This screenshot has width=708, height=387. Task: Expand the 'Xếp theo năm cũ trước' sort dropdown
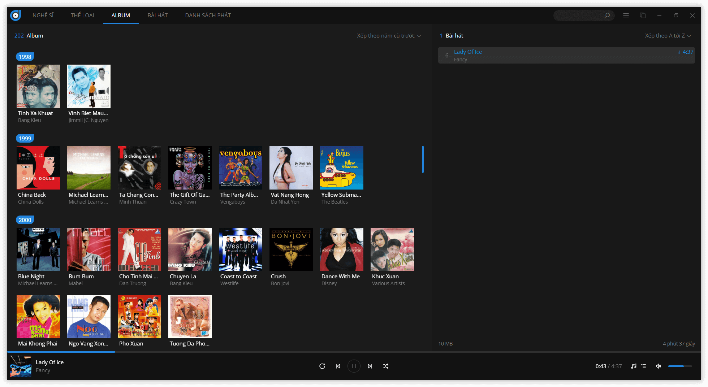coord(389,36)
